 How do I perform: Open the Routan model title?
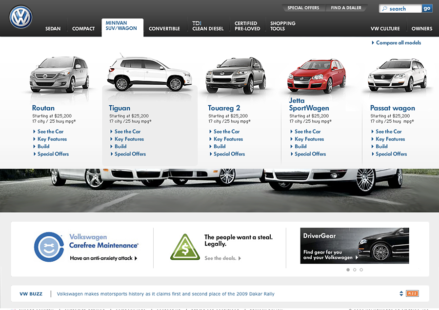point(43,108)
